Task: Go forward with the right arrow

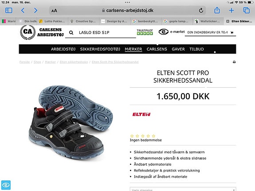Action: point(35,11)
